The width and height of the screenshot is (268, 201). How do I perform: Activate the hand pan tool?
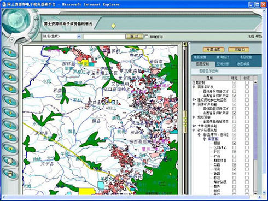10,76
